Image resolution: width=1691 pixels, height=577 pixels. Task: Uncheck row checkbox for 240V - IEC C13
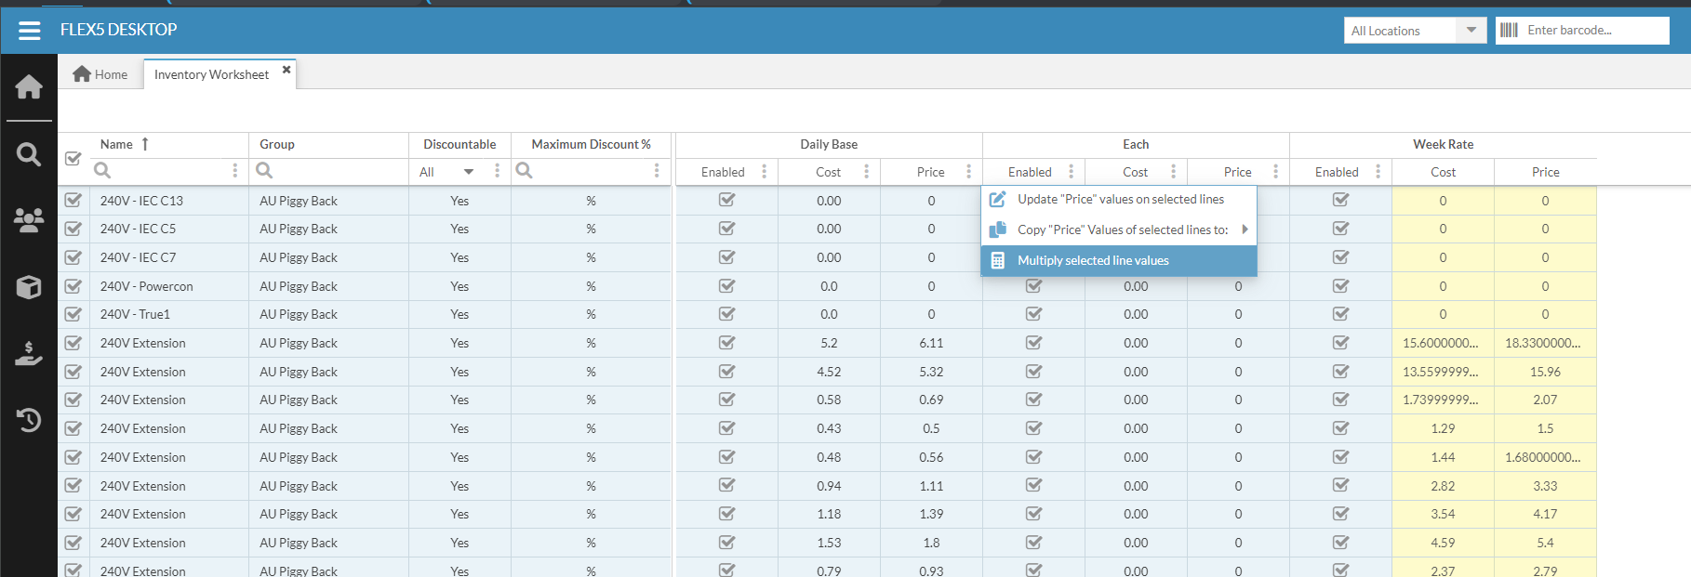coord(73,201)
